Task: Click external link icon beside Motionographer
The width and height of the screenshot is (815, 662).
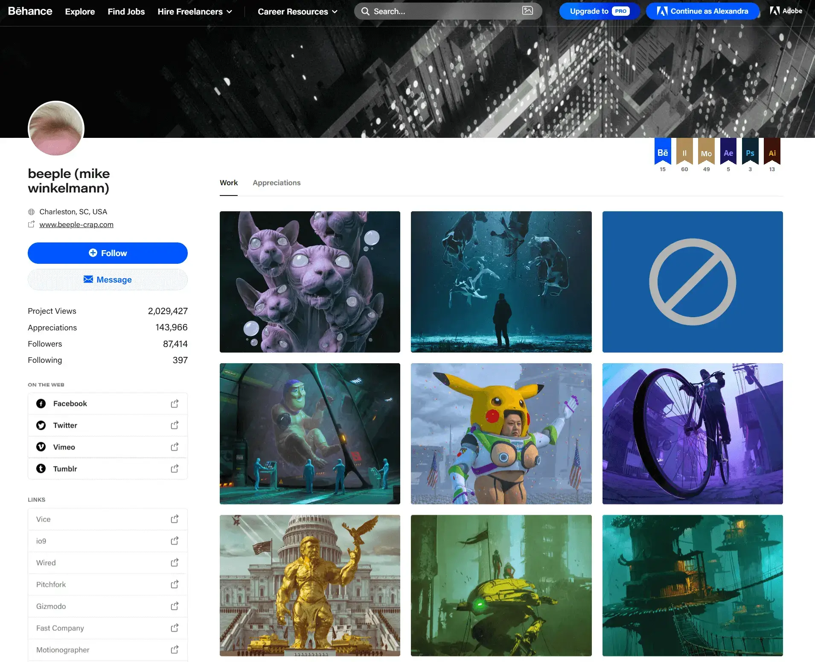Action: coord(175,650)
